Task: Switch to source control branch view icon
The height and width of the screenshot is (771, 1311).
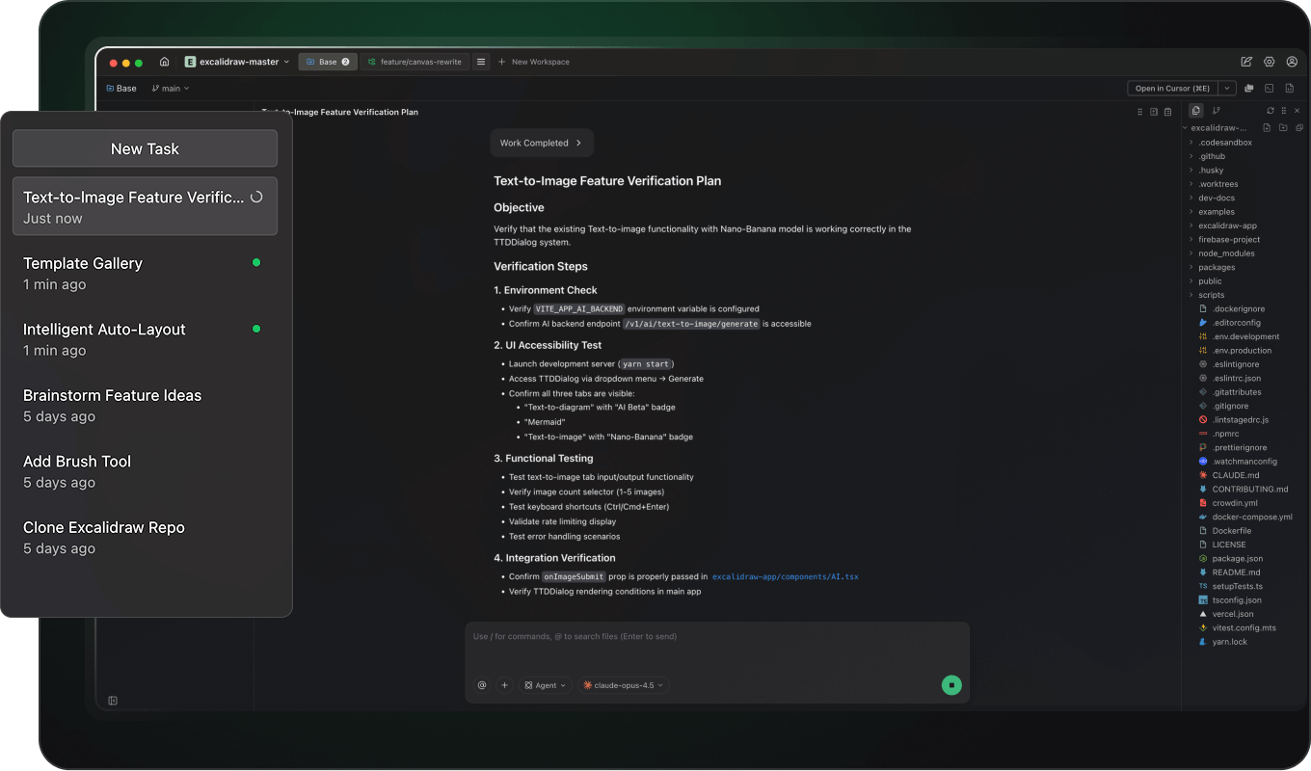Action: click(1216, 111)
